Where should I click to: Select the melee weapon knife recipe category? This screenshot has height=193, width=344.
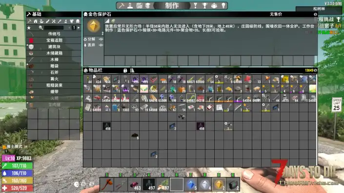click(x=48, y=21)
